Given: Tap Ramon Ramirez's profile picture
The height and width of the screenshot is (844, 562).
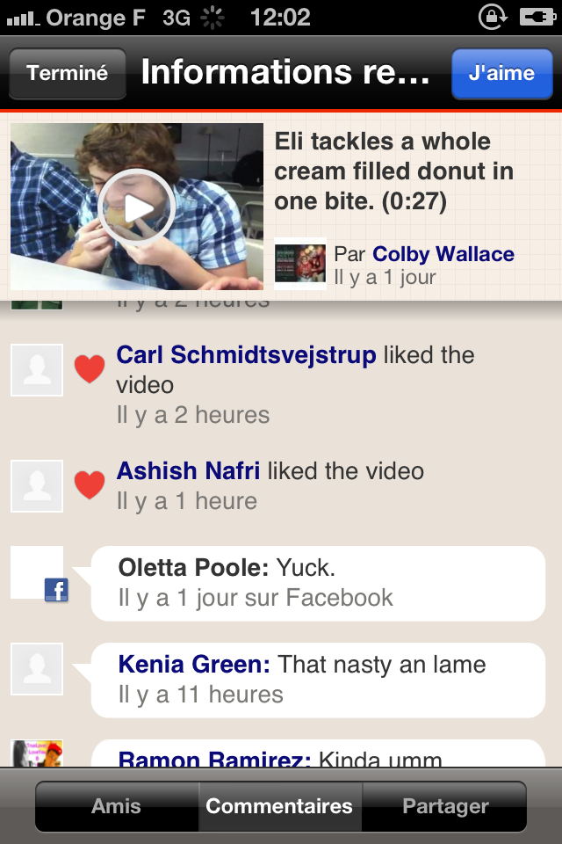Looking at the screenshot, I should (37, 754).
